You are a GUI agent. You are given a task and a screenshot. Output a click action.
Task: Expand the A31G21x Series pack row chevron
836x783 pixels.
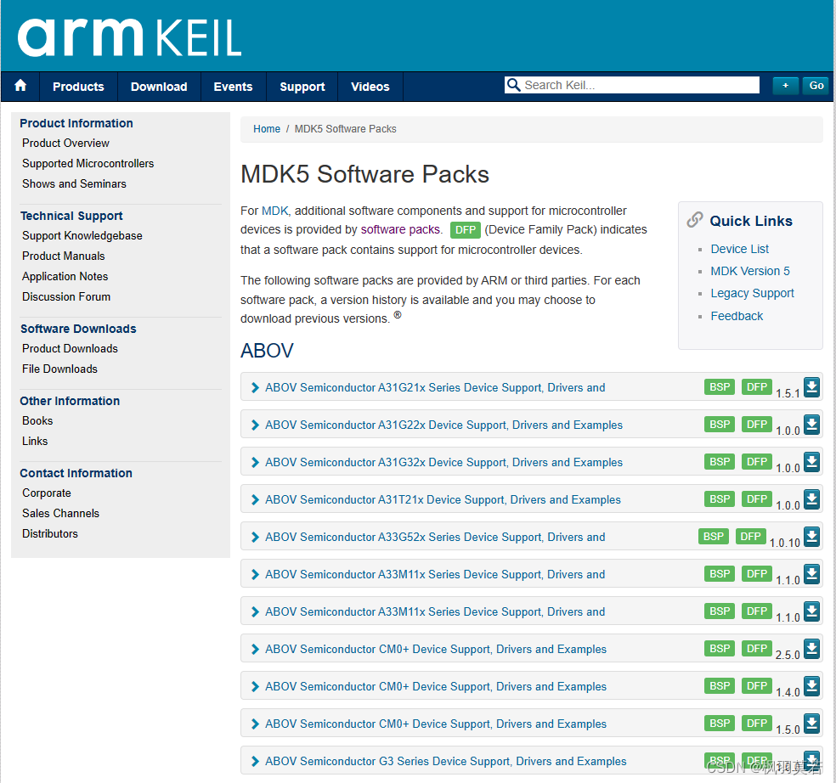[x=255, y=387]
